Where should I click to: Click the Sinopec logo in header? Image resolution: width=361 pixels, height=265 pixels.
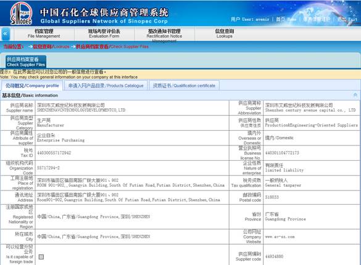(21, 14)
